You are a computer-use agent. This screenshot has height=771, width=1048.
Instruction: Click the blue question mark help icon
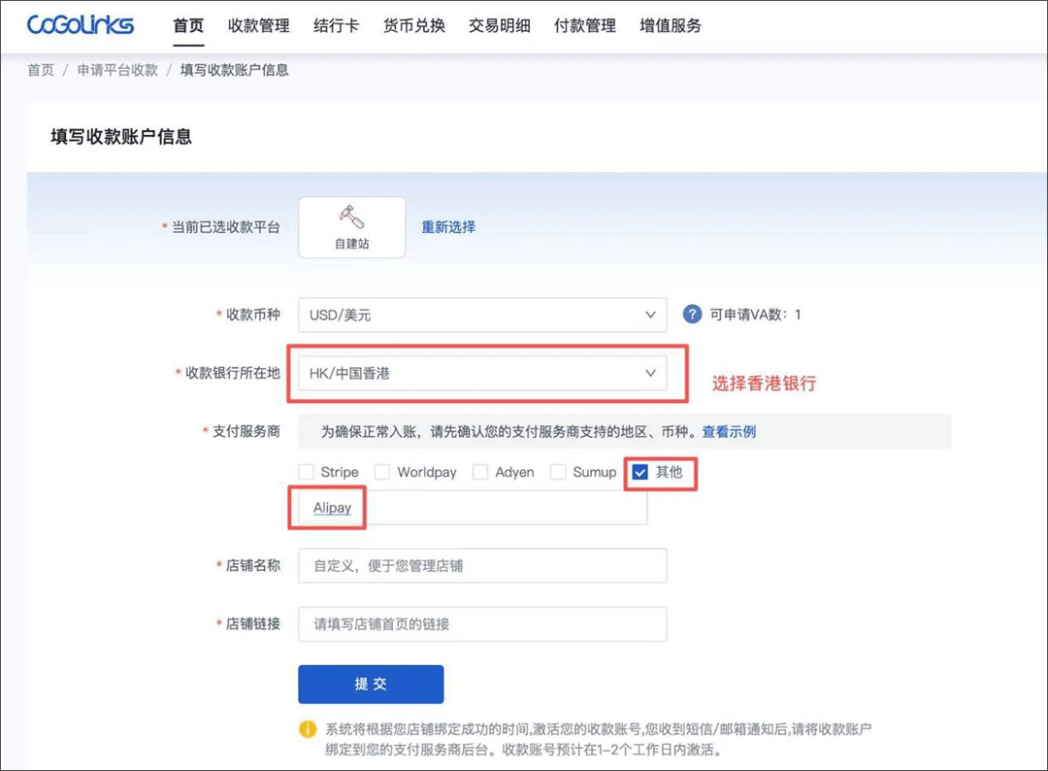[692, 315]
